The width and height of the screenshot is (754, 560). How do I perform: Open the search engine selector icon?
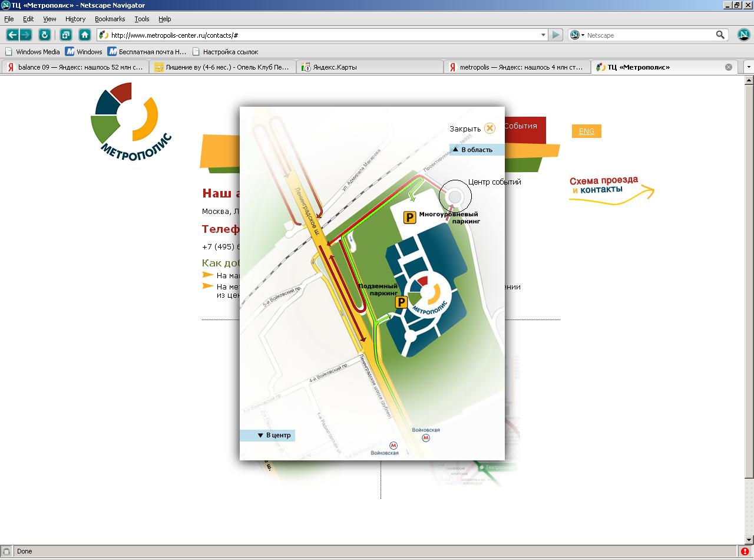(577, 35)
